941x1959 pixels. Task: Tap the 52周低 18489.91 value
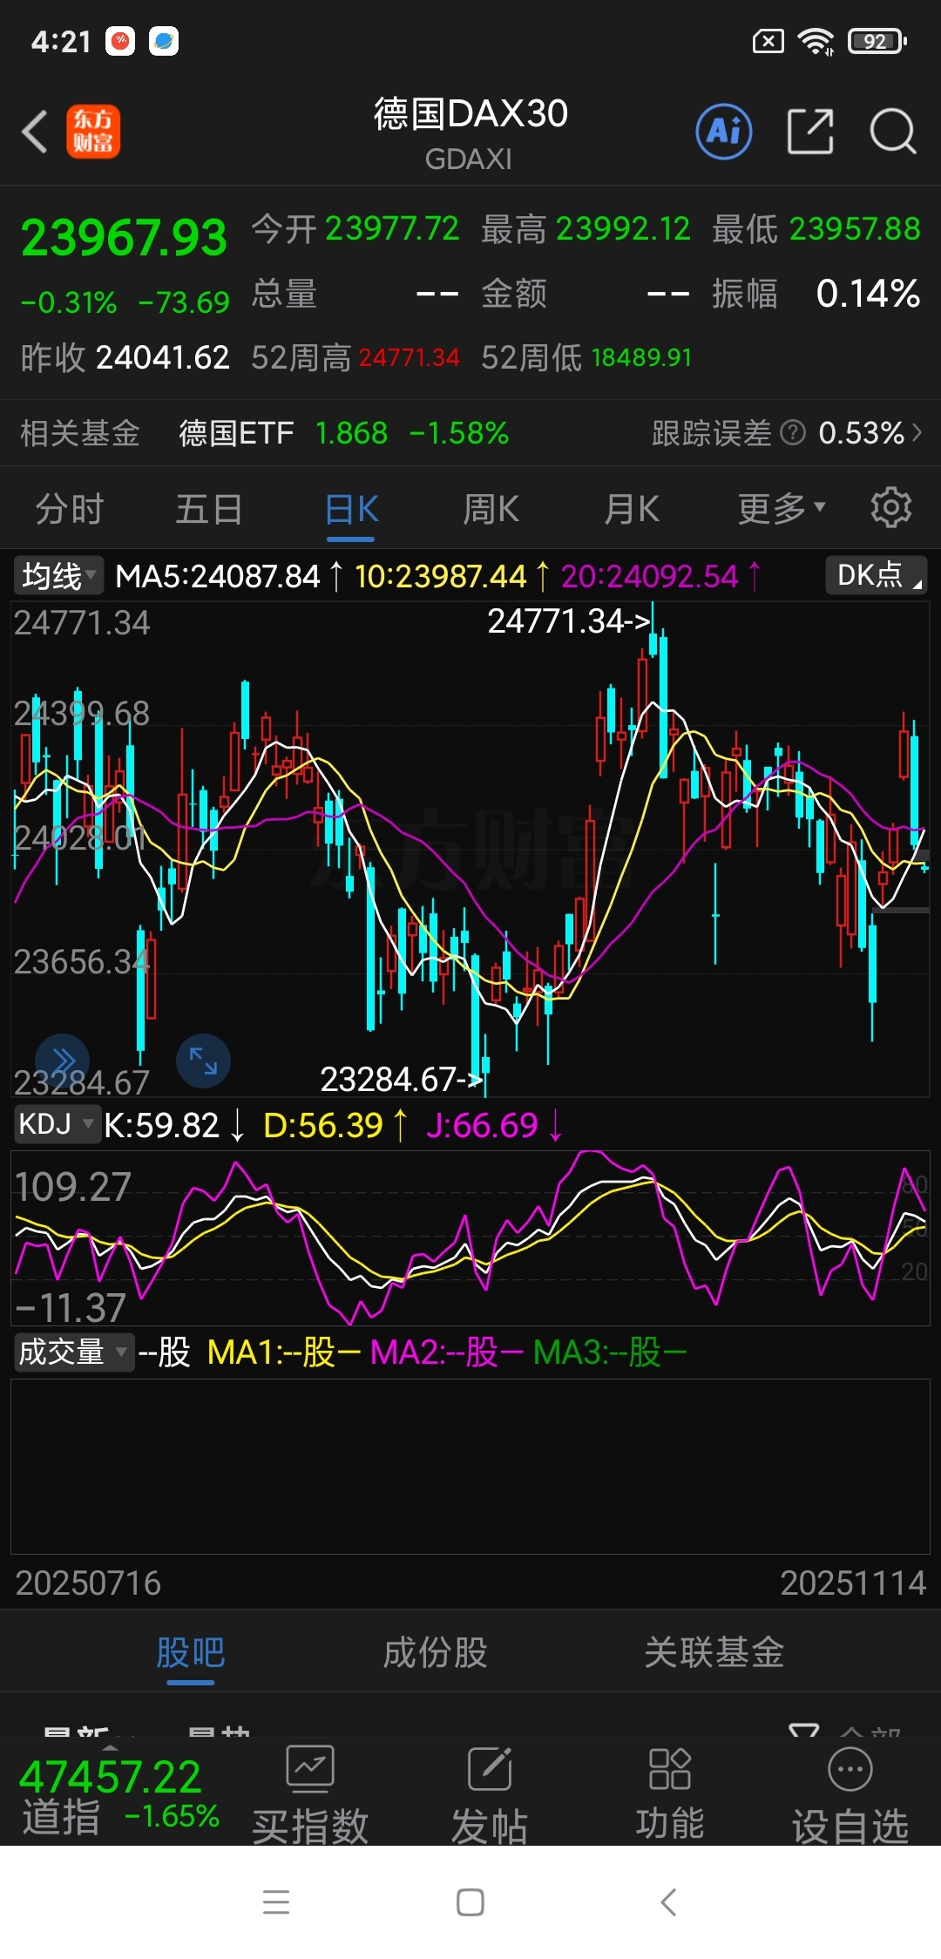click(641, 357)
